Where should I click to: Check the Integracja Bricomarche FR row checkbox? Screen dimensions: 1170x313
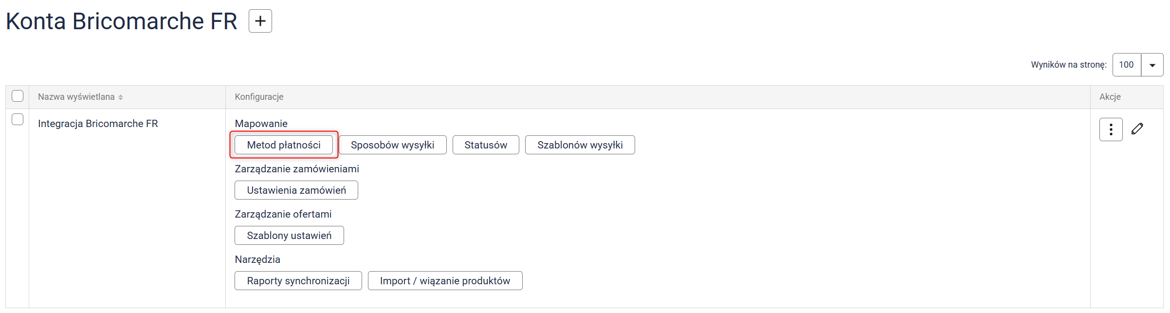coord(18,119)
